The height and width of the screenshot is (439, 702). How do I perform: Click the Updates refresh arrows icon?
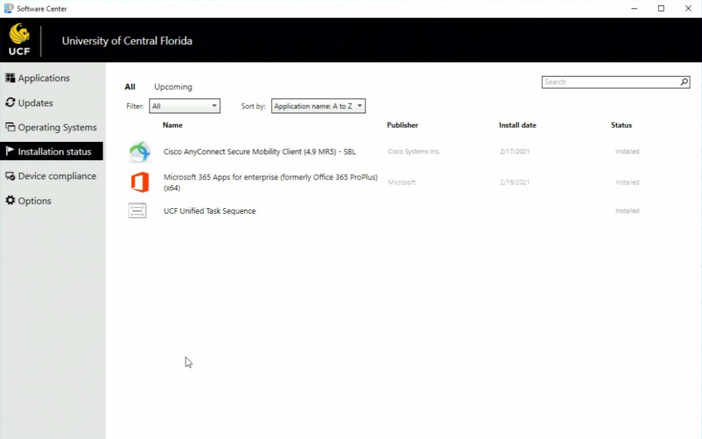pyautogui.click(x=10, y=102)
